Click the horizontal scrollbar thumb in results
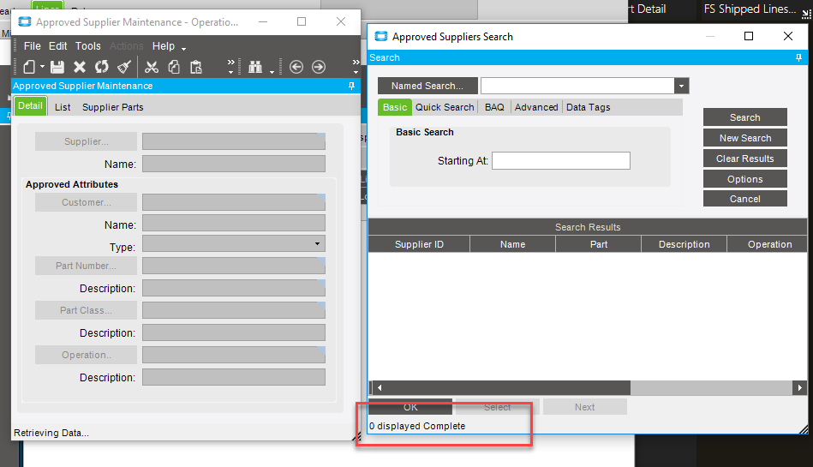This screenshot has height=467, width=813. (508, 387)
